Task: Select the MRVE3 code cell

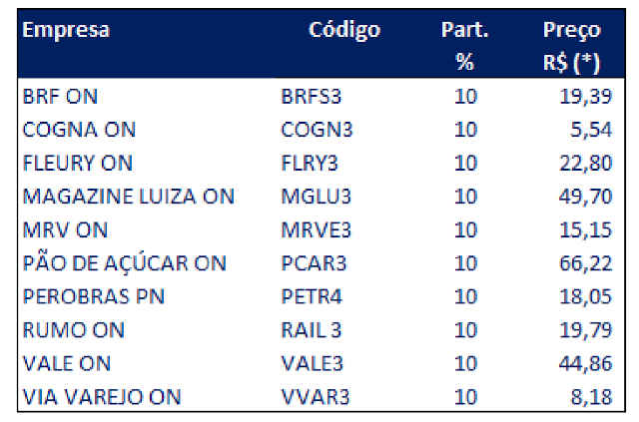Action: pos(317,230)
